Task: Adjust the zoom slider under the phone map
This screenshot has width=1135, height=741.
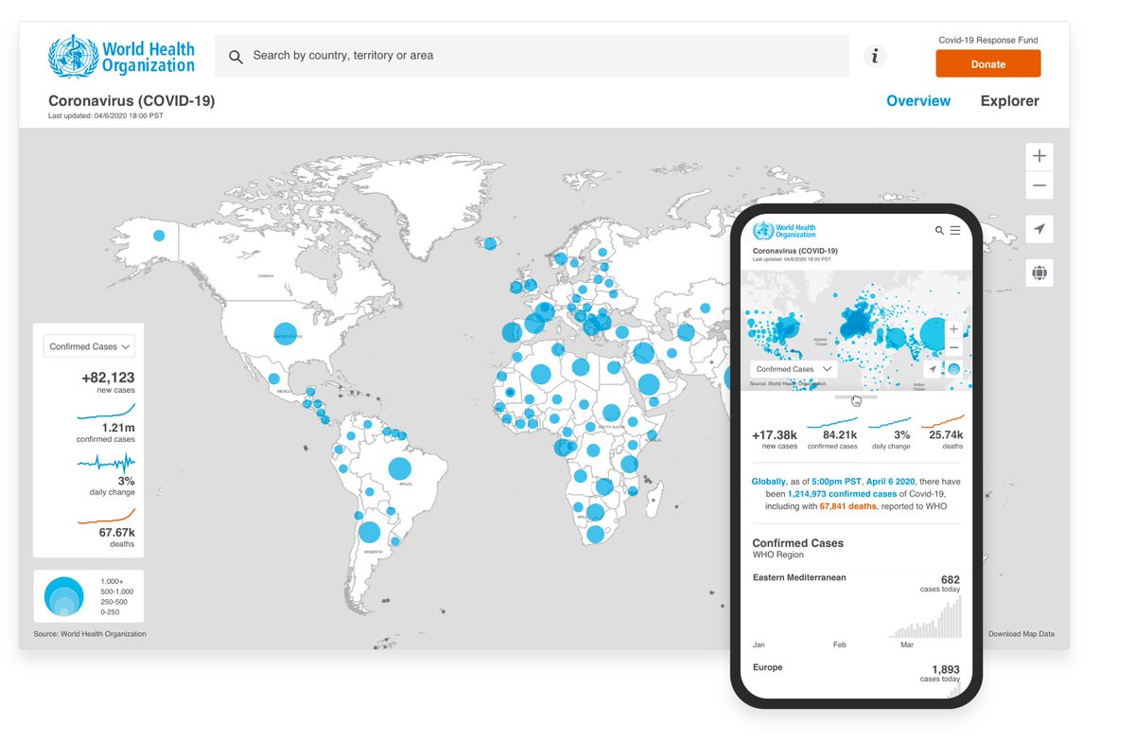Action: (x=855, y=397)
